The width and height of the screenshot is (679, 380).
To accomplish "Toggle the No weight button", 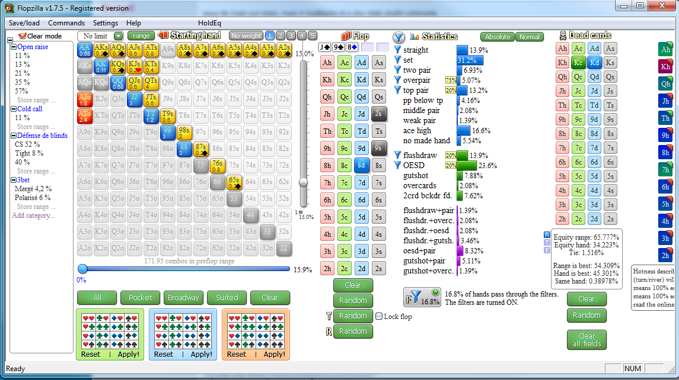I will point(246,36).
